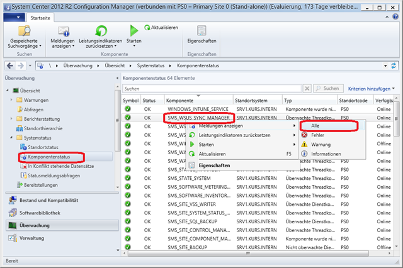This screenshot has height=268, width=403.
Task: Switch to Verwaltung workspace
Action: [62, 238]
